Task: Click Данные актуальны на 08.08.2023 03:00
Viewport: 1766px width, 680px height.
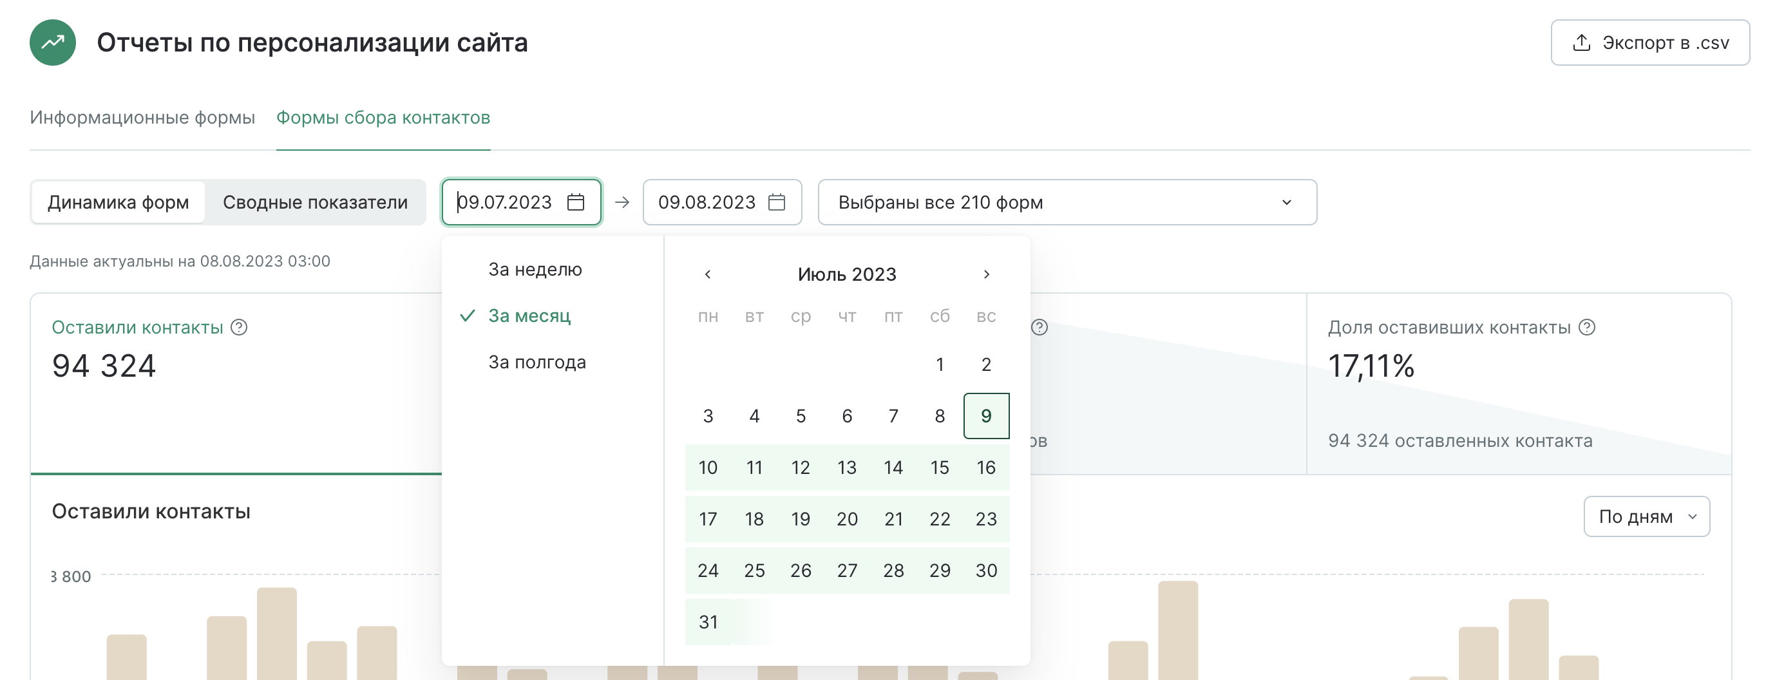Action: 180,261
